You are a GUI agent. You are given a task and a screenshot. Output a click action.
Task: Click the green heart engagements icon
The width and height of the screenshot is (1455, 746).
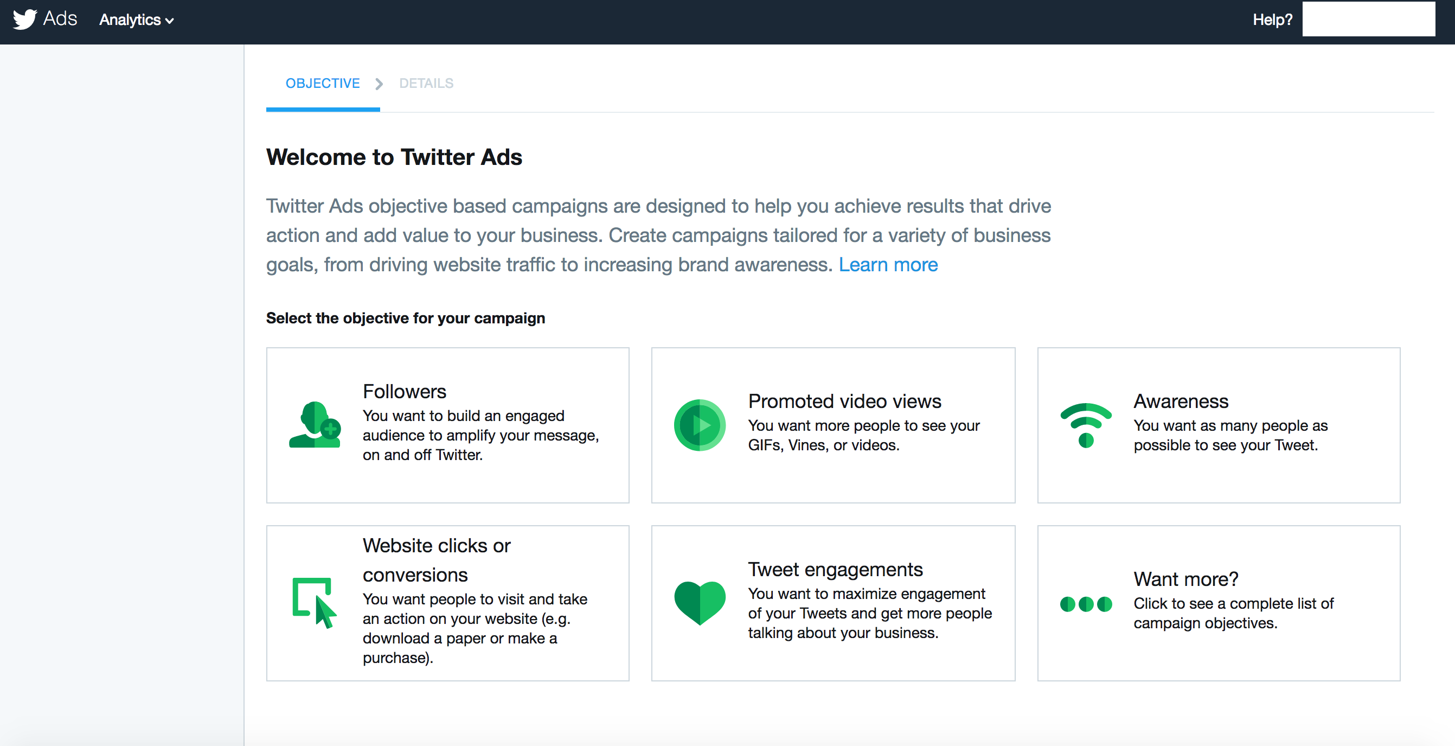tap(700, 603)
